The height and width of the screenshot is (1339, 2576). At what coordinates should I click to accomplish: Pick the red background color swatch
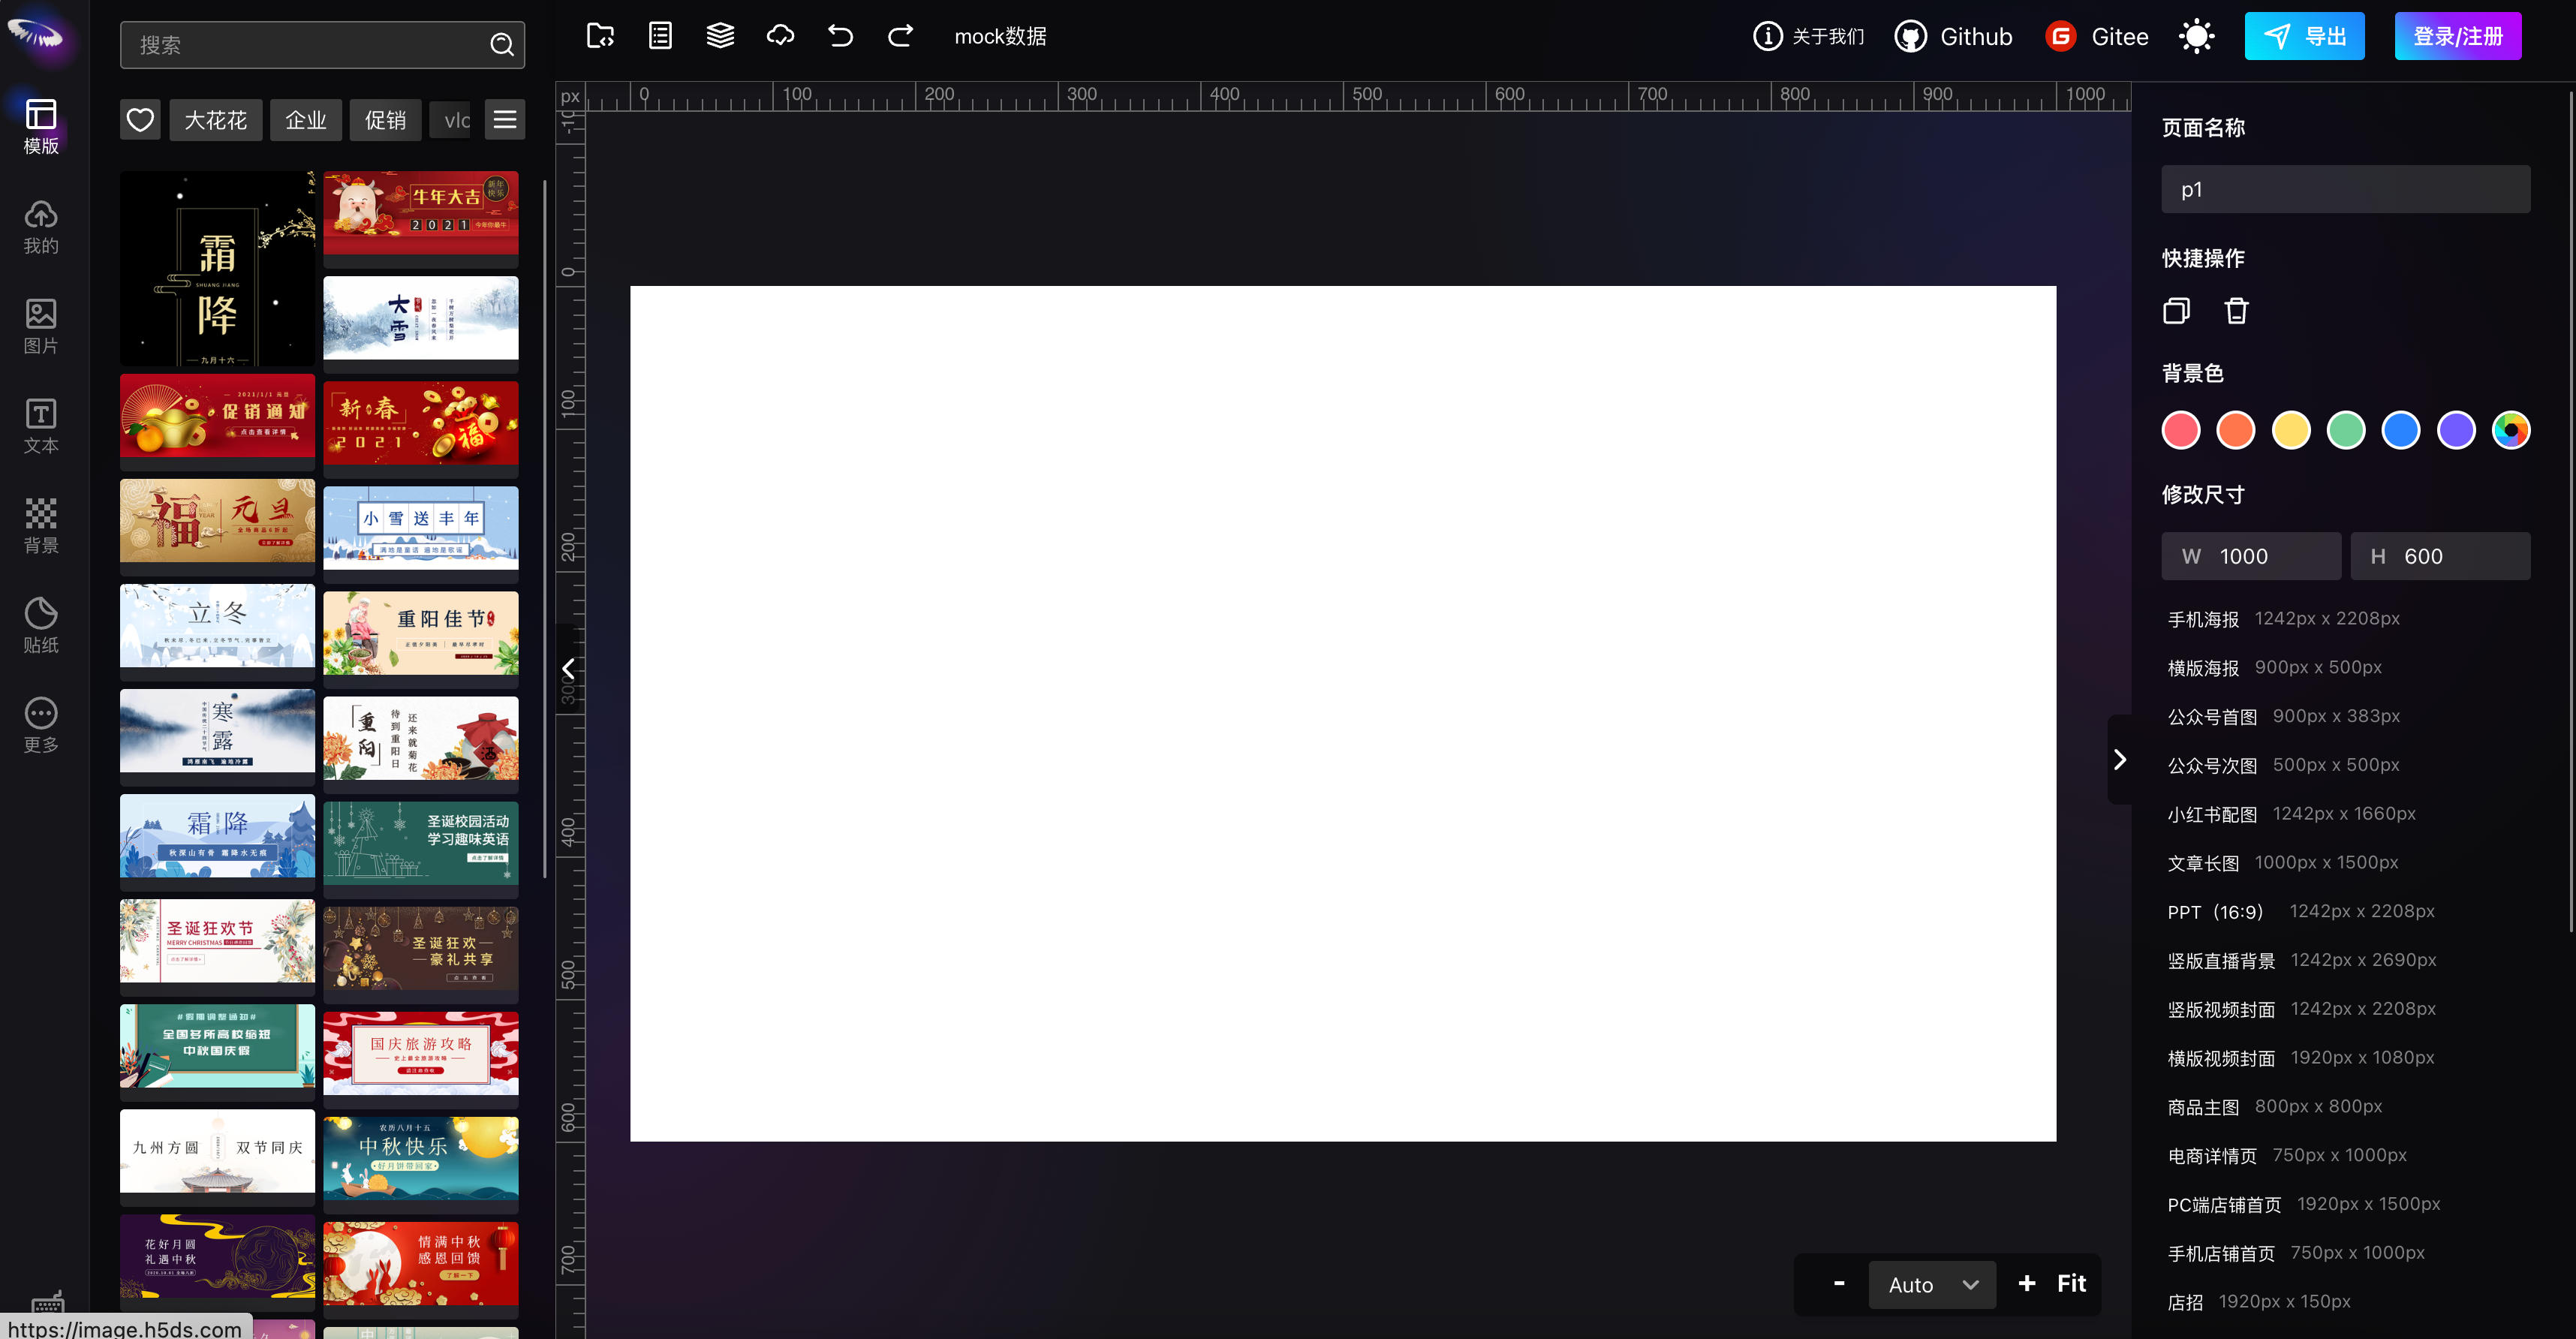click(2181, 430)
